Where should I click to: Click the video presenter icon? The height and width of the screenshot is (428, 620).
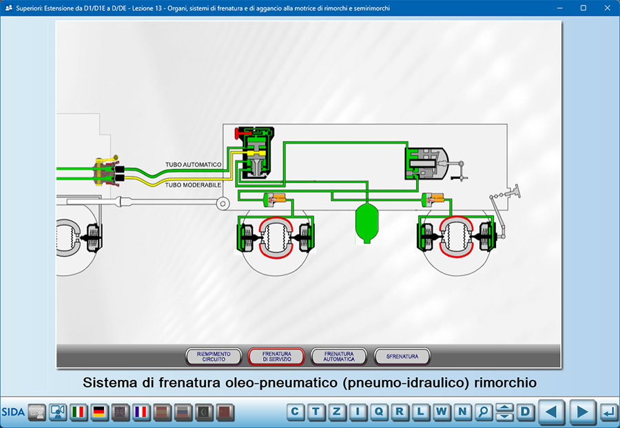click(58, 412)
